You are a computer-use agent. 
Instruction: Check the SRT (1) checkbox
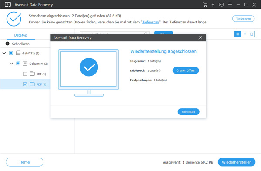pos(25,74)
